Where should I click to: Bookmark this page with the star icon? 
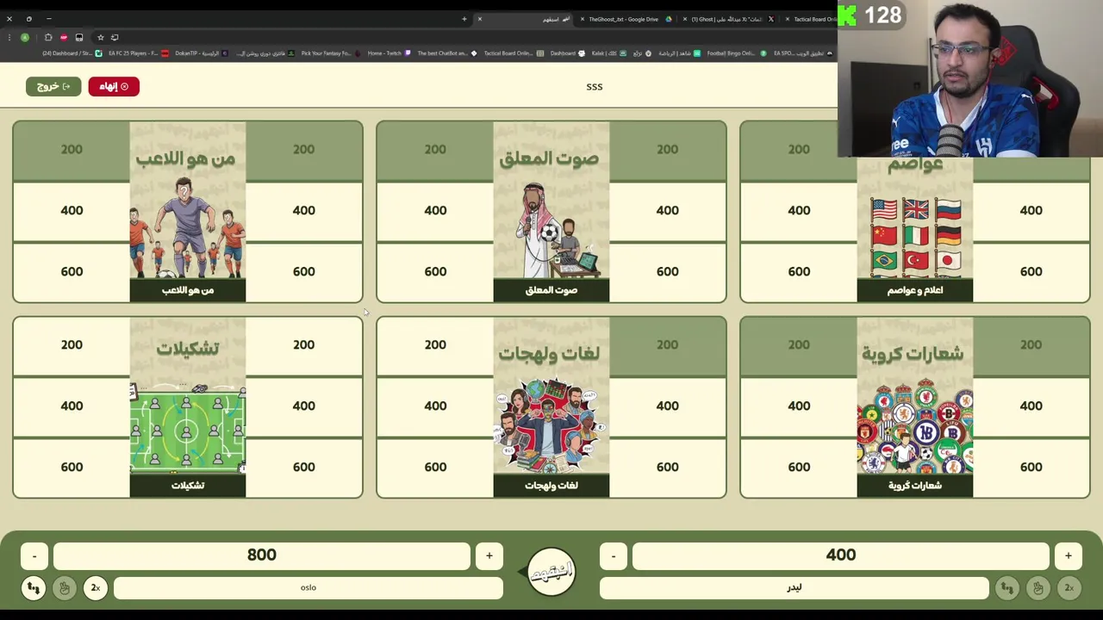[x=100, y=37]
